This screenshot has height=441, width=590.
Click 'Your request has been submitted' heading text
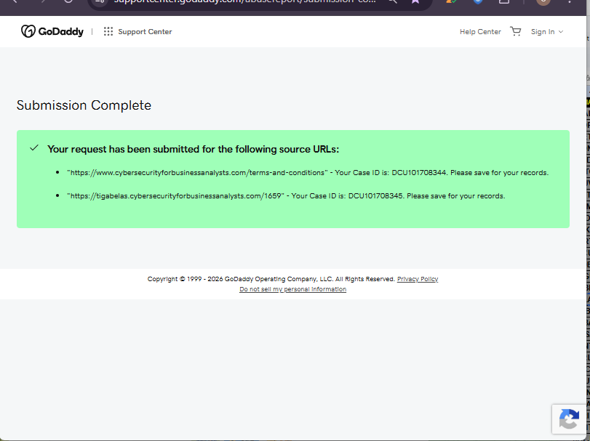pos(193,149)
